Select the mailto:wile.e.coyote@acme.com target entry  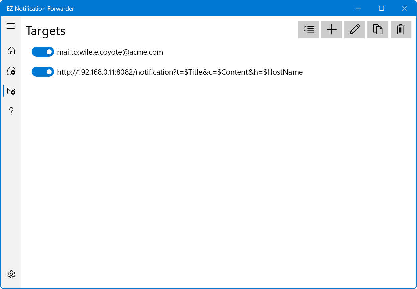coord(110,52)
